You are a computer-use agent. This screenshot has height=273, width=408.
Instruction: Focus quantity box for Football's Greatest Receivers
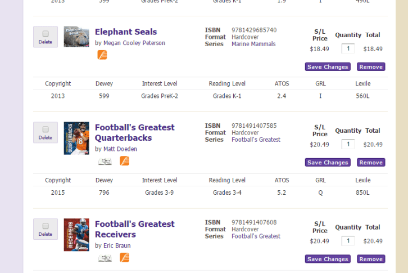click(x=348, y=241)
